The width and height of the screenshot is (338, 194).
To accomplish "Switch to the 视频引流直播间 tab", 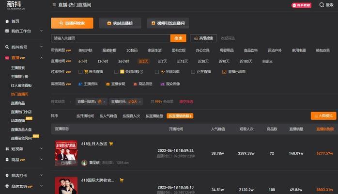I will pyautogui.click(x=168, y=23).
